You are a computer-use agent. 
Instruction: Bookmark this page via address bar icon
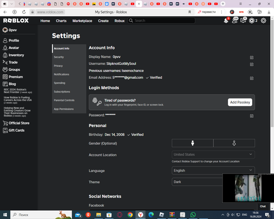click(190, 12)
